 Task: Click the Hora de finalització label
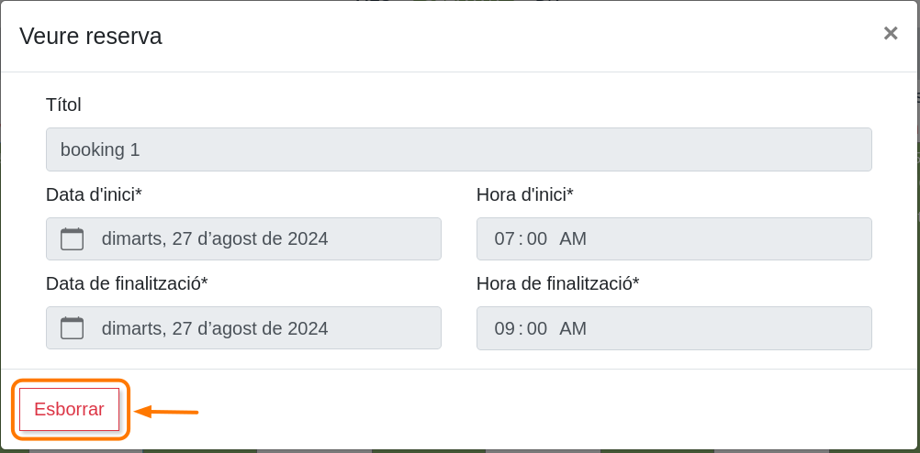pos(557,283)
